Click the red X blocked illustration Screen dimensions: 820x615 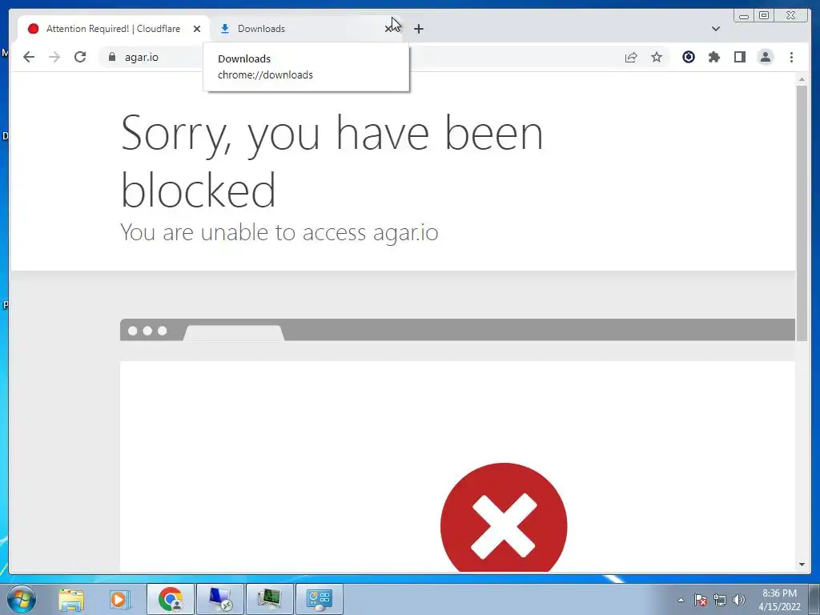[504, 518]
